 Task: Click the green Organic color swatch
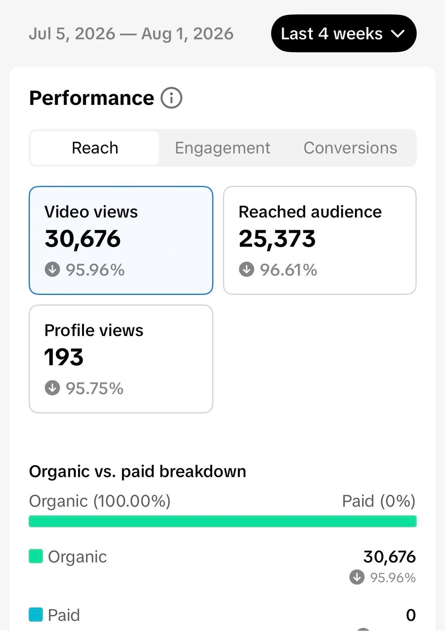[x=36, y=556]
